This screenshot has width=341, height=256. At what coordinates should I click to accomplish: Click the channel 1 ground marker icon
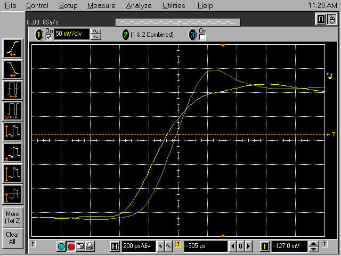click(x=329, y=76)
